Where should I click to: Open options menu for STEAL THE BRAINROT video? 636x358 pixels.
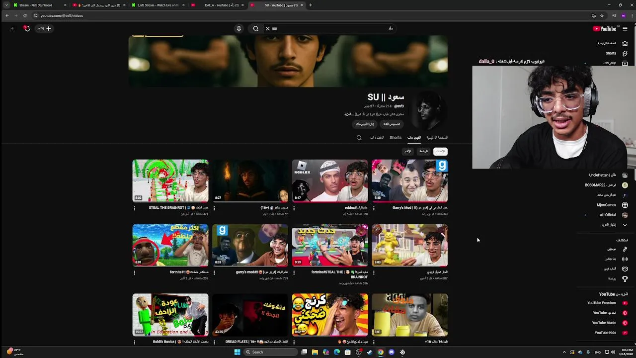pos(135,208)
